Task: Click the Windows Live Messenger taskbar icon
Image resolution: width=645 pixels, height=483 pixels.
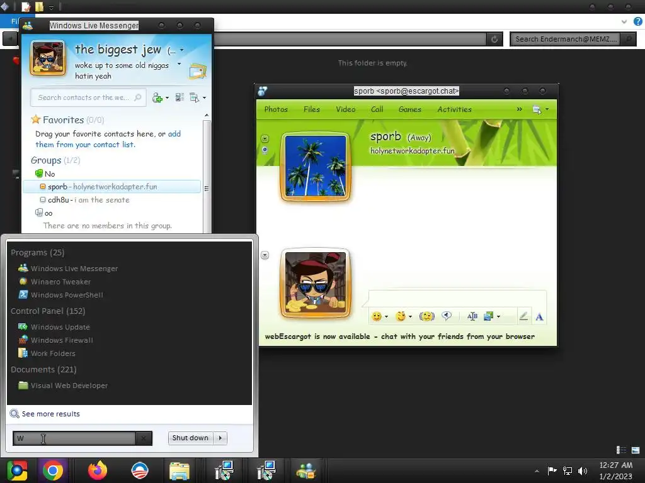Action: [x=306, y=471]
